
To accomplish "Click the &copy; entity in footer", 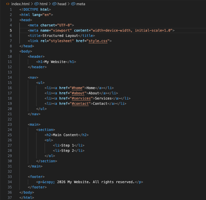I will pos(49,182).
